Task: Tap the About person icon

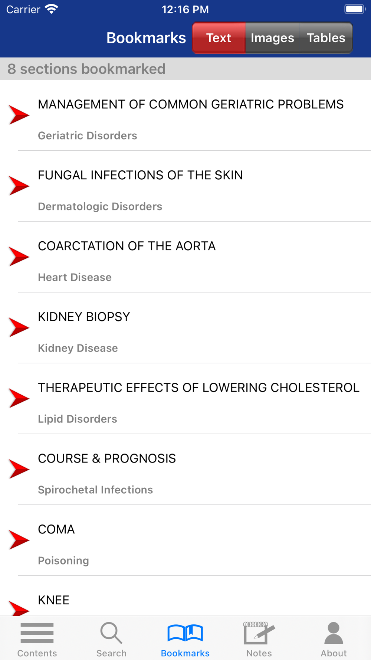Action: 334,633
